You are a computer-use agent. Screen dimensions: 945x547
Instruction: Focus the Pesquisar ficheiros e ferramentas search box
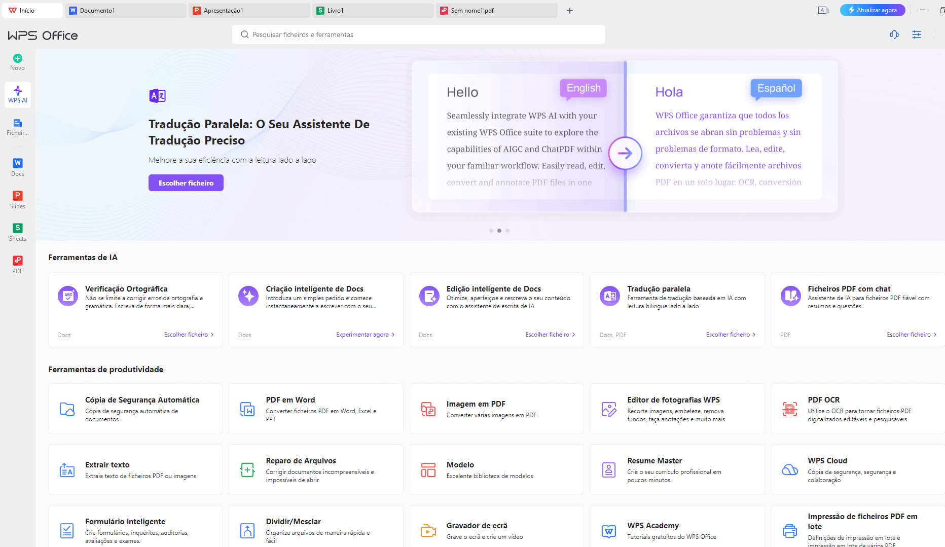tap(419, 34)
